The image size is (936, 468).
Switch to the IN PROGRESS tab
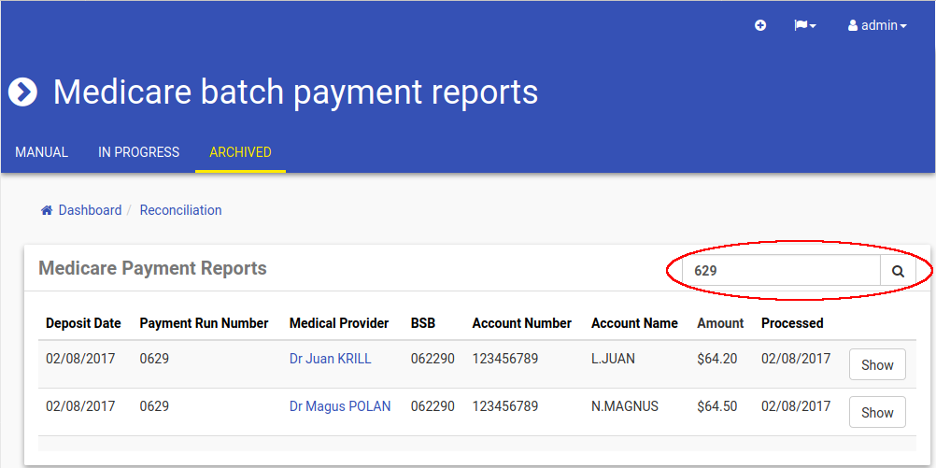click(138, 152)
